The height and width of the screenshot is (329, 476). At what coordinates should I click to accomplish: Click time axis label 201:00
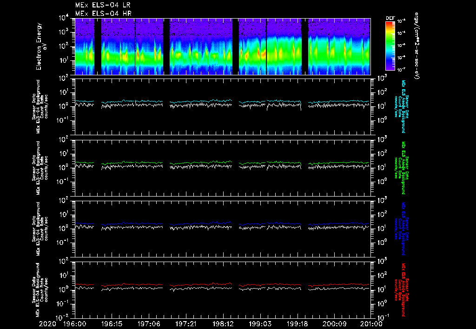[371, 324]
